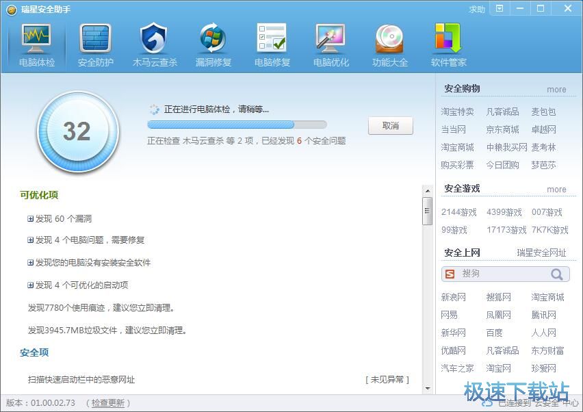Click the scrollbar up arrow
The width and height of the screenshot is (583, 412).
[x=428, y=191]
